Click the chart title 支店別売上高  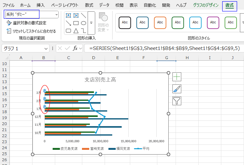click(100, 80)
